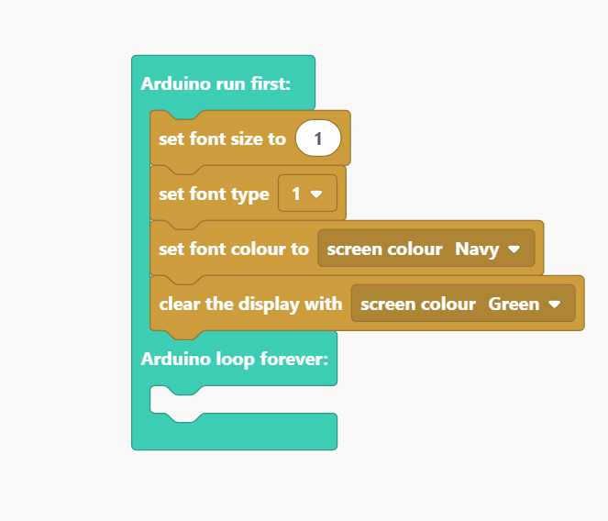Open the Navy colour dropdown
608x521 pixels.
[x=487, y=249]
